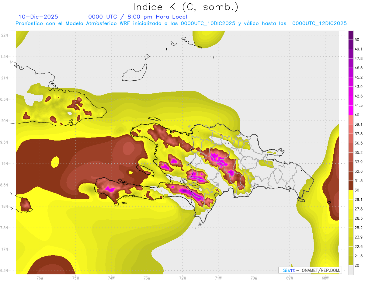Click the legend value 50
The width and height of the screenshot is (365, 282).
[357, 40]
